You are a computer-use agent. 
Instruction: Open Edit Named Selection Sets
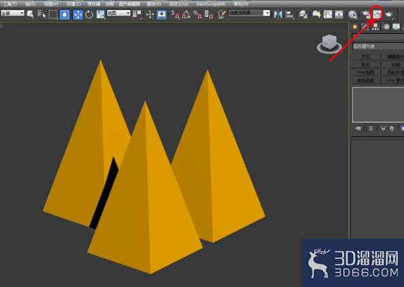tap(222, 14)
